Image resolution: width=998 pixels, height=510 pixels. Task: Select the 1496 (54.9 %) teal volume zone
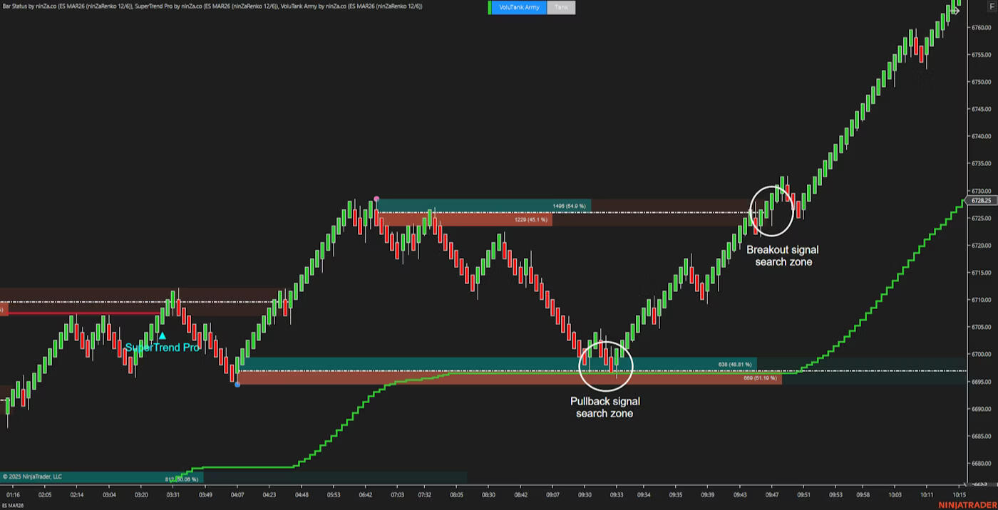pos(483,206)
